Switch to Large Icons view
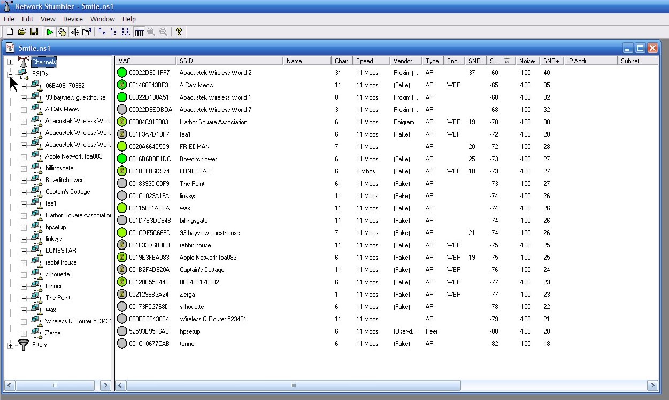The height and width of the screenshot is (400, 669). point(102,32)
